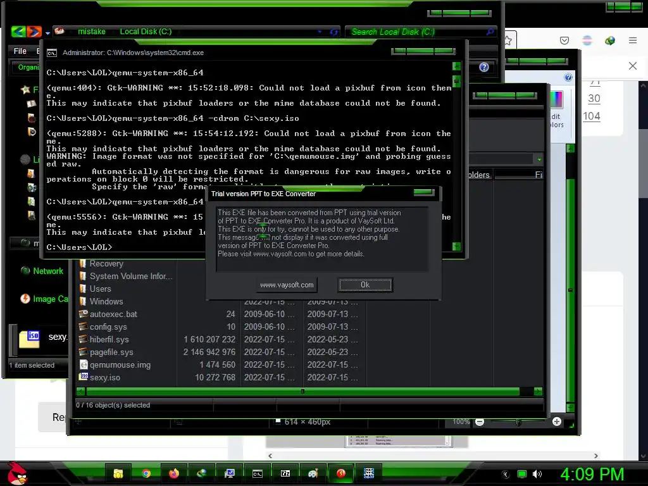Switch to 7-Zip from the taskbar
Viewport: 648px width, 486px height.
(285, 473)
